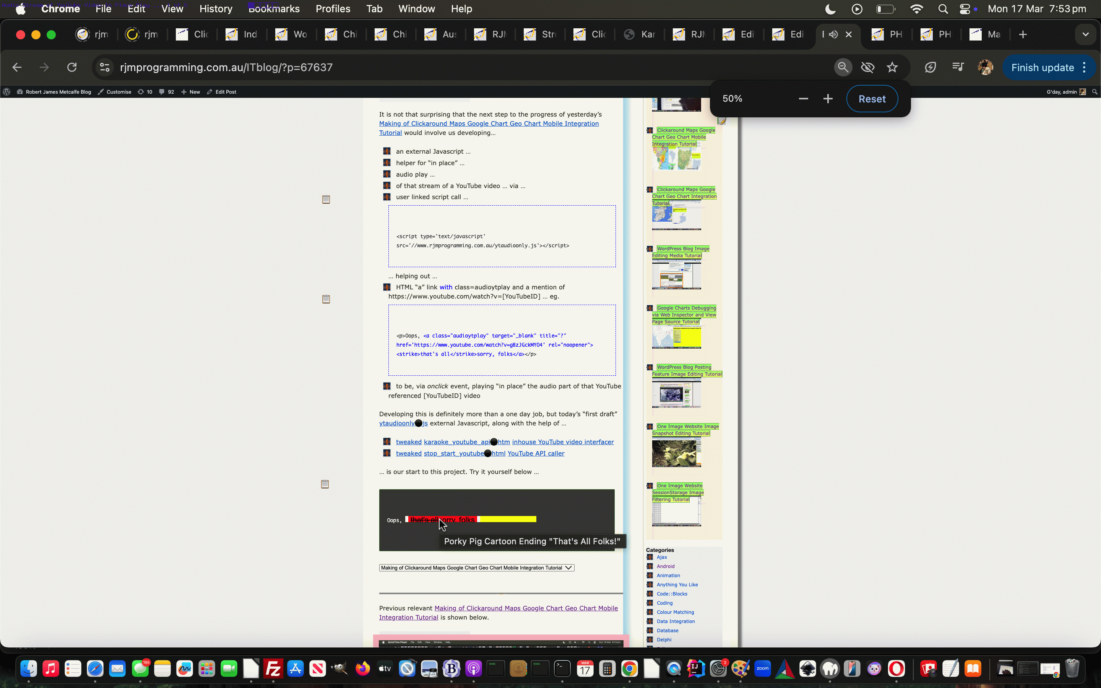Screen dimensions: 1101x688
Task: Open the Trash in the Dock
Action: click(x=1072, y=669)
